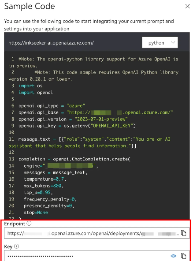The width and height of the screenshot is (193, 261).
Task: Show info tooltip next to Key
Action: pos(17,246)
